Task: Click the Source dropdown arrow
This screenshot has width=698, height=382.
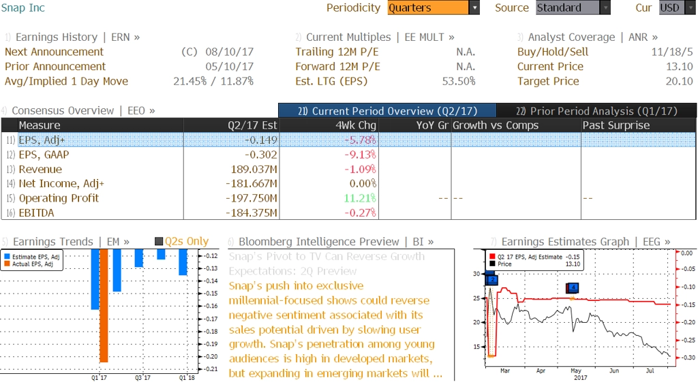Action: click(605, 7)
